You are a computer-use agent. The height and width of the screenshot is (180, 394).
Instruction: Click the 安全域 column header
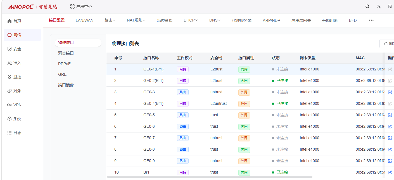coord(216,58)
